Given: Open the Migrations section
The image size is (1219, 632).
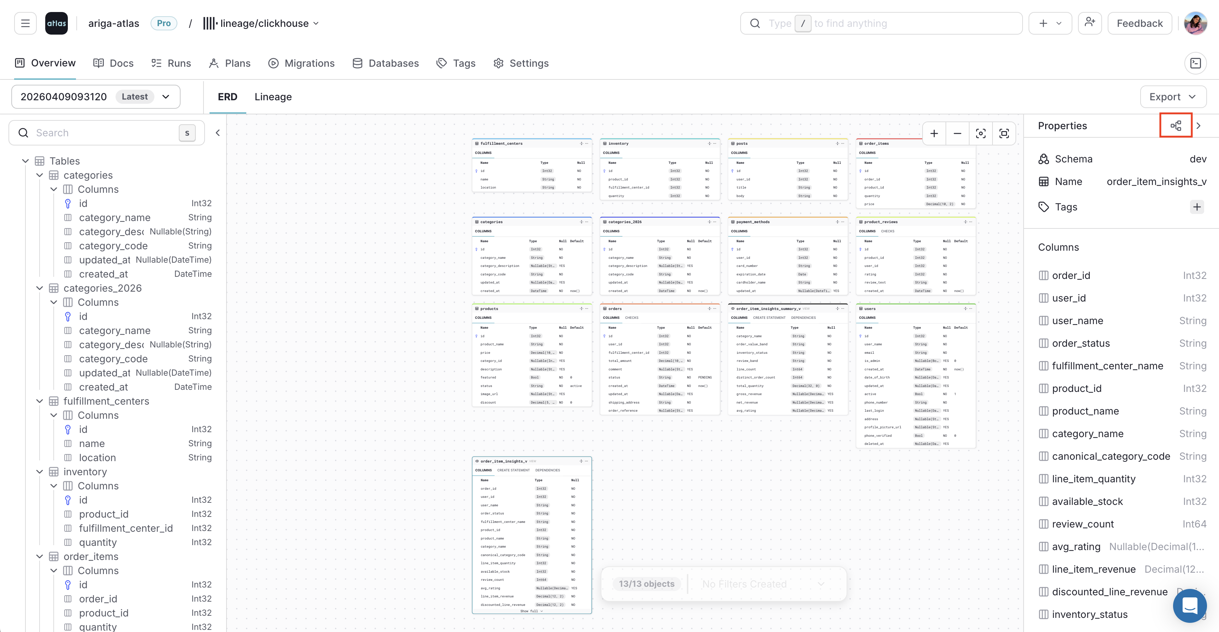Looking at the screenshot, I should (301, 63).
